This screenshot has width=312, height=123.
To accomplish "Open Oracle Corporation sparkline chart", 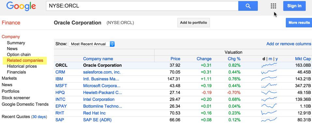I will click(269, 65).
